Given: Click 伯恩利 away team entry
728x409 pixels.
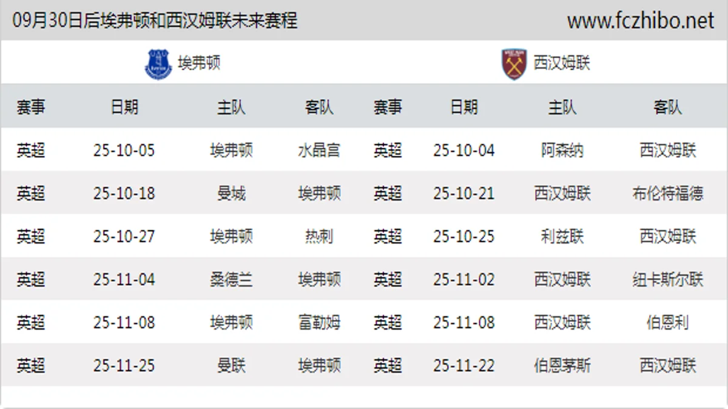Looking at the screenshot, I should (667, 322).
